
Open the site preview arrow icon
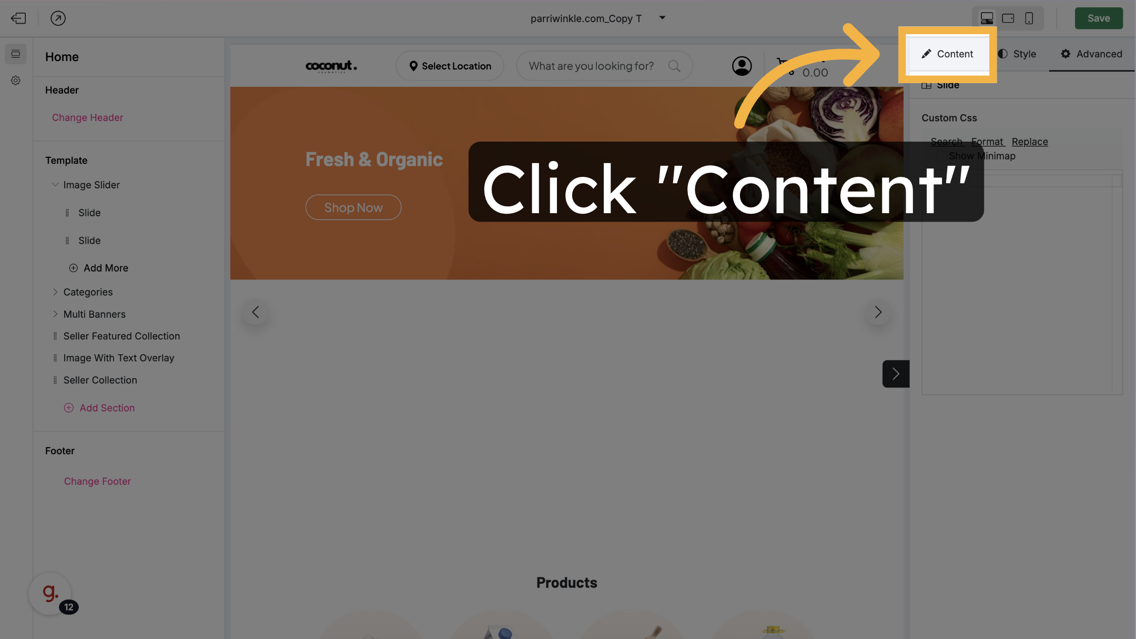pyautogui.click(x=58, y=18)
